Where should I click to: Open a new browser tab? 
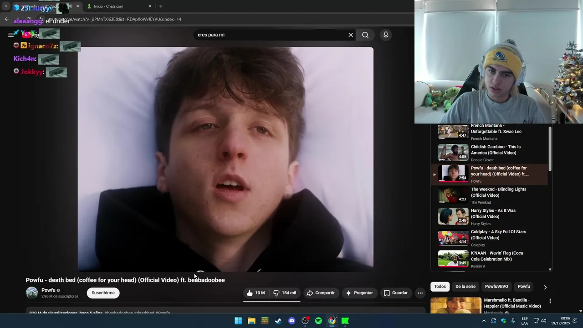pos(161,6)
